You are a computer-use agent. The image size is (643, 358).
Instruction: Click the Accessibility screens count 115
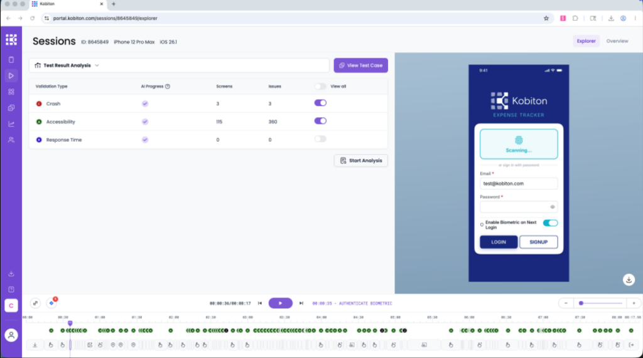[219, 122]
